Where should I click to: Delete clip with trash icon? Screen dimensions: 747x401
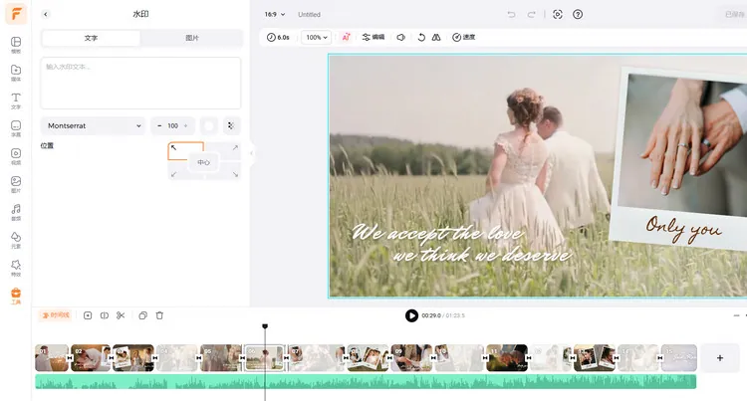point(159,315)
